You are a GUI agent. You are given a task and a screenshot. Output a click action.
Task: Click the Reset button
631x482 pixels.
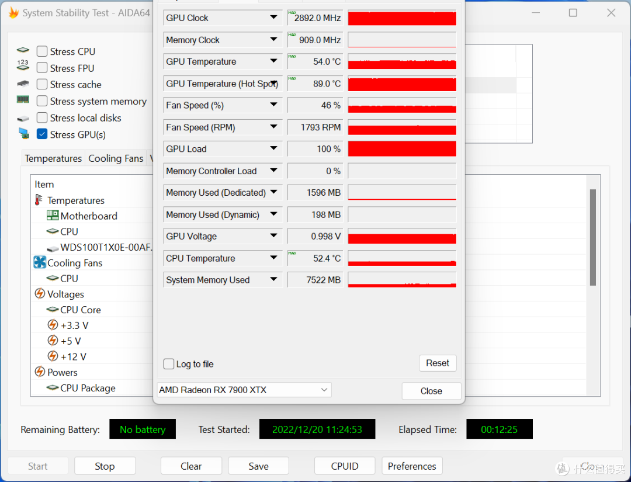[x=438, y=363]
